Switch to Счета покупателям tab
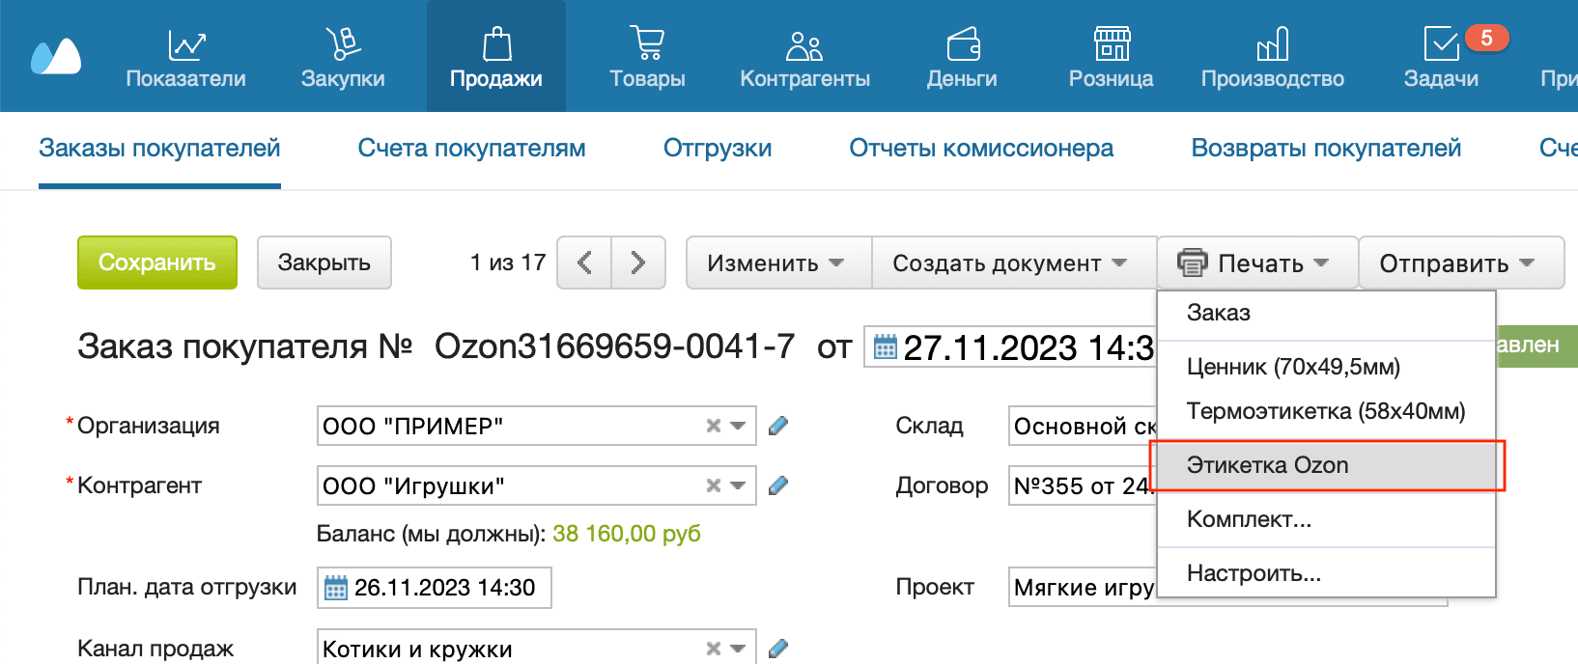This screenshot has height=664, width=1578. (x=471, y=148)
